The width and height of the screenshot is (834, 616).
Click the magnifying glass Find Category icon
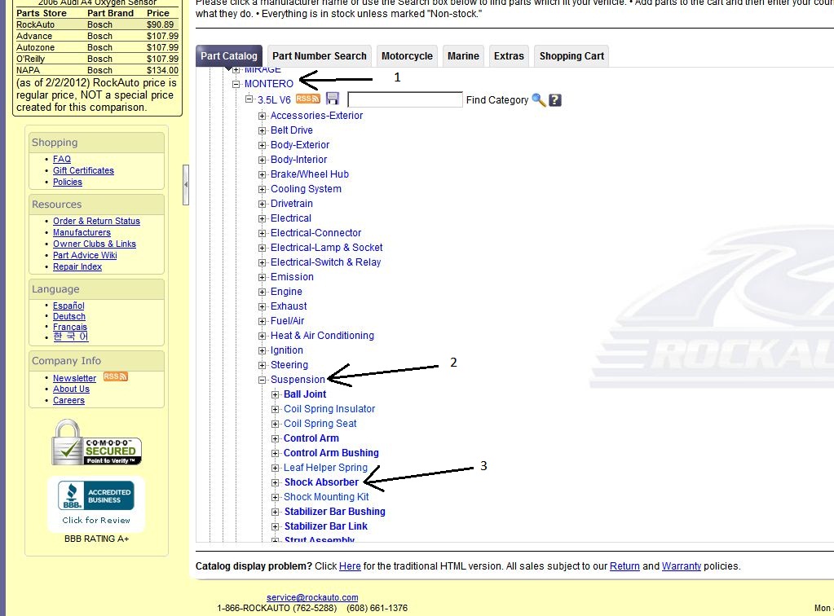tap(538, 100)
